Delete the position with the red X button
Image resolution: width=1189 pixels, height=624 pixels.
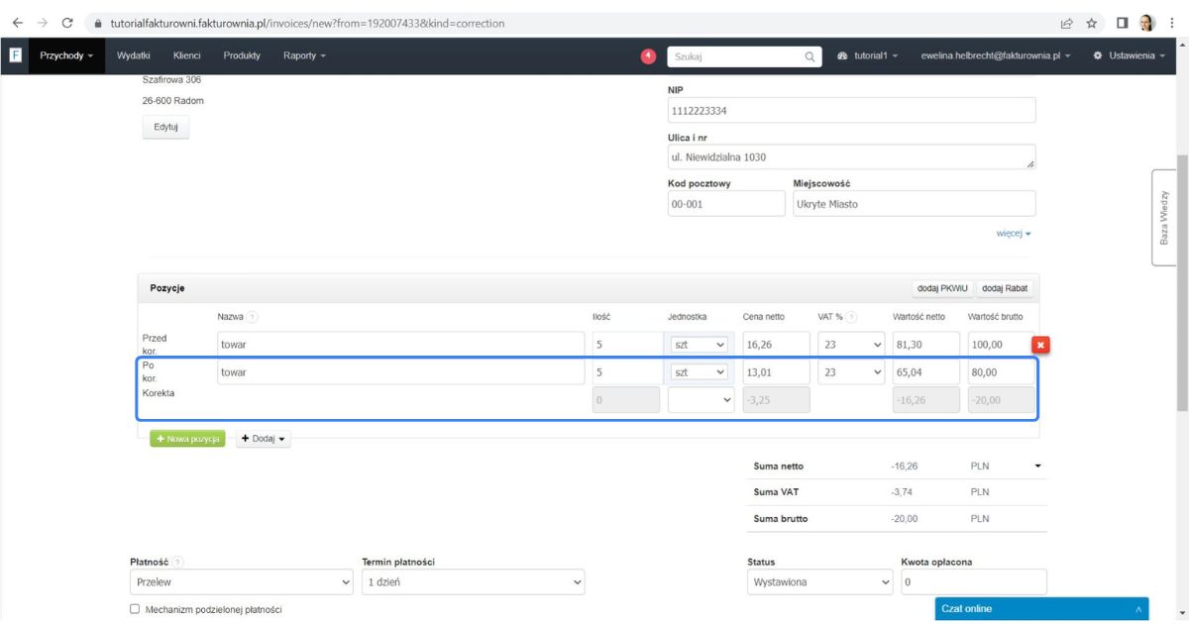tap(1041, 345)
